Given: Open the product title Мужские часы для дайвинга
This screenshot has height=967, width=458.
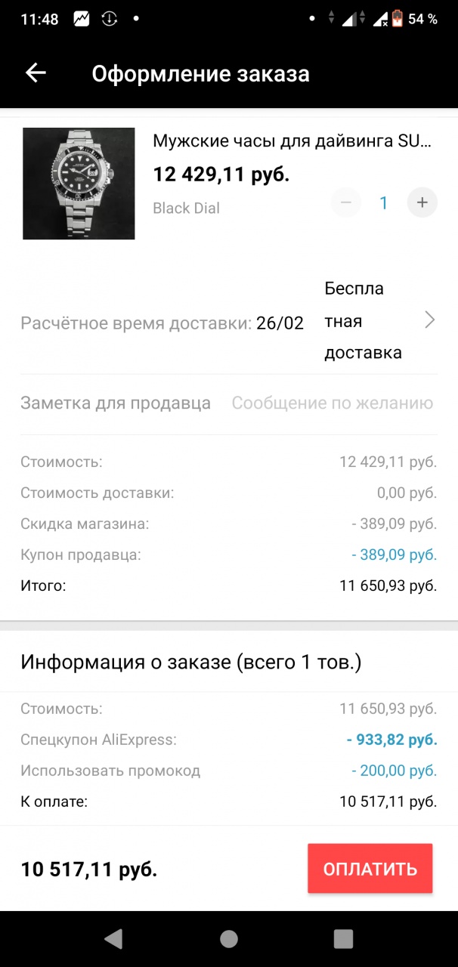Looking at the screenshot, I should point(292,141).
